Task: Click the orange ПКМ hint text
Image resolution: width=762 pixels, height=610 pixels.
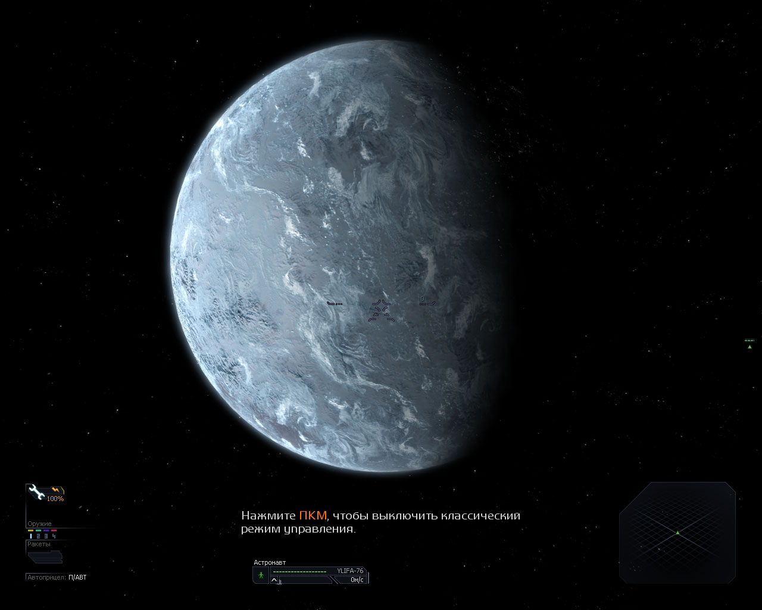Action: pos(313,516)
